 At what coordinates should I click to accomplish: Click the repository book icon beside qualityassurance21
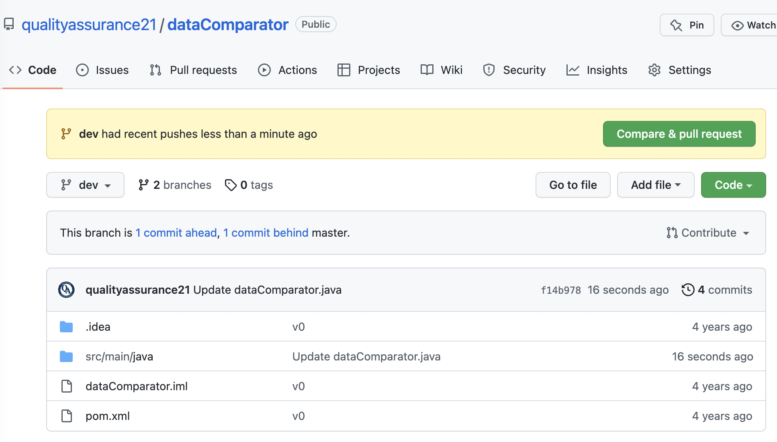pyautogui.click(x=9, y=25)
